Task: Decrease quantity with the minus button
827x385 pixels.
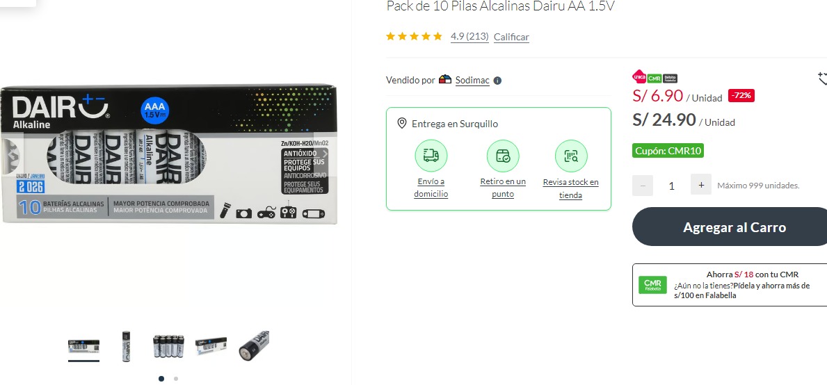Action: coord(643,186)
